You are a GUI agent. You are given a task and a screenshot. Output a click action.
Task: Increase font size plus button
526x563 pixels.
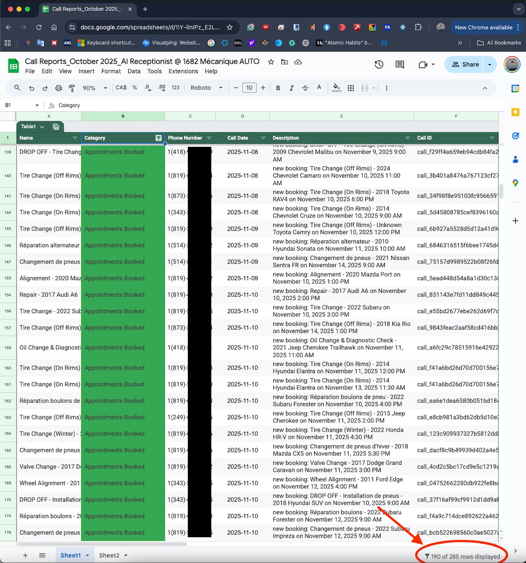[263, 88]
